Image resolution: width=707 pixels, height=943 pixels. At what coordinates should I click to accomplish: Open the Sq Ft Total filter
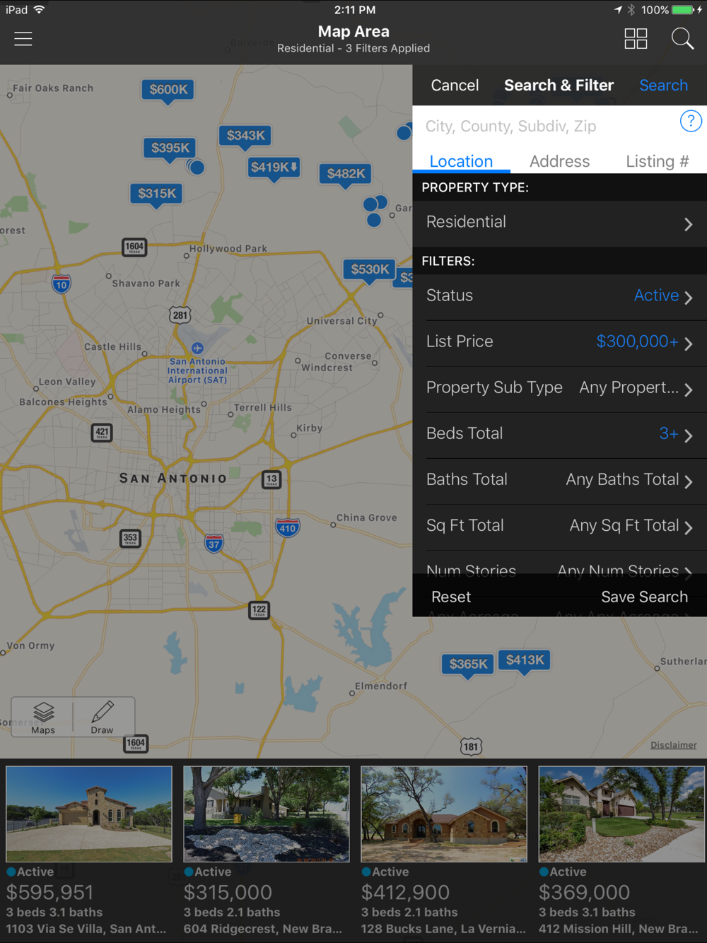[560, 527]
